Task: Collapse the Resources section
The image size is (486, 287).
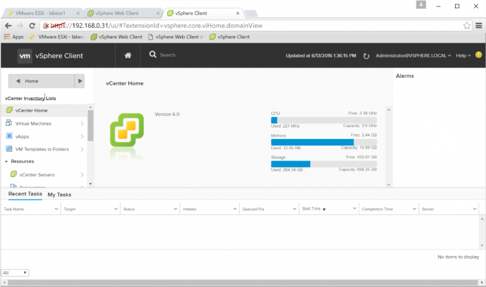Action: pos(6,162)
